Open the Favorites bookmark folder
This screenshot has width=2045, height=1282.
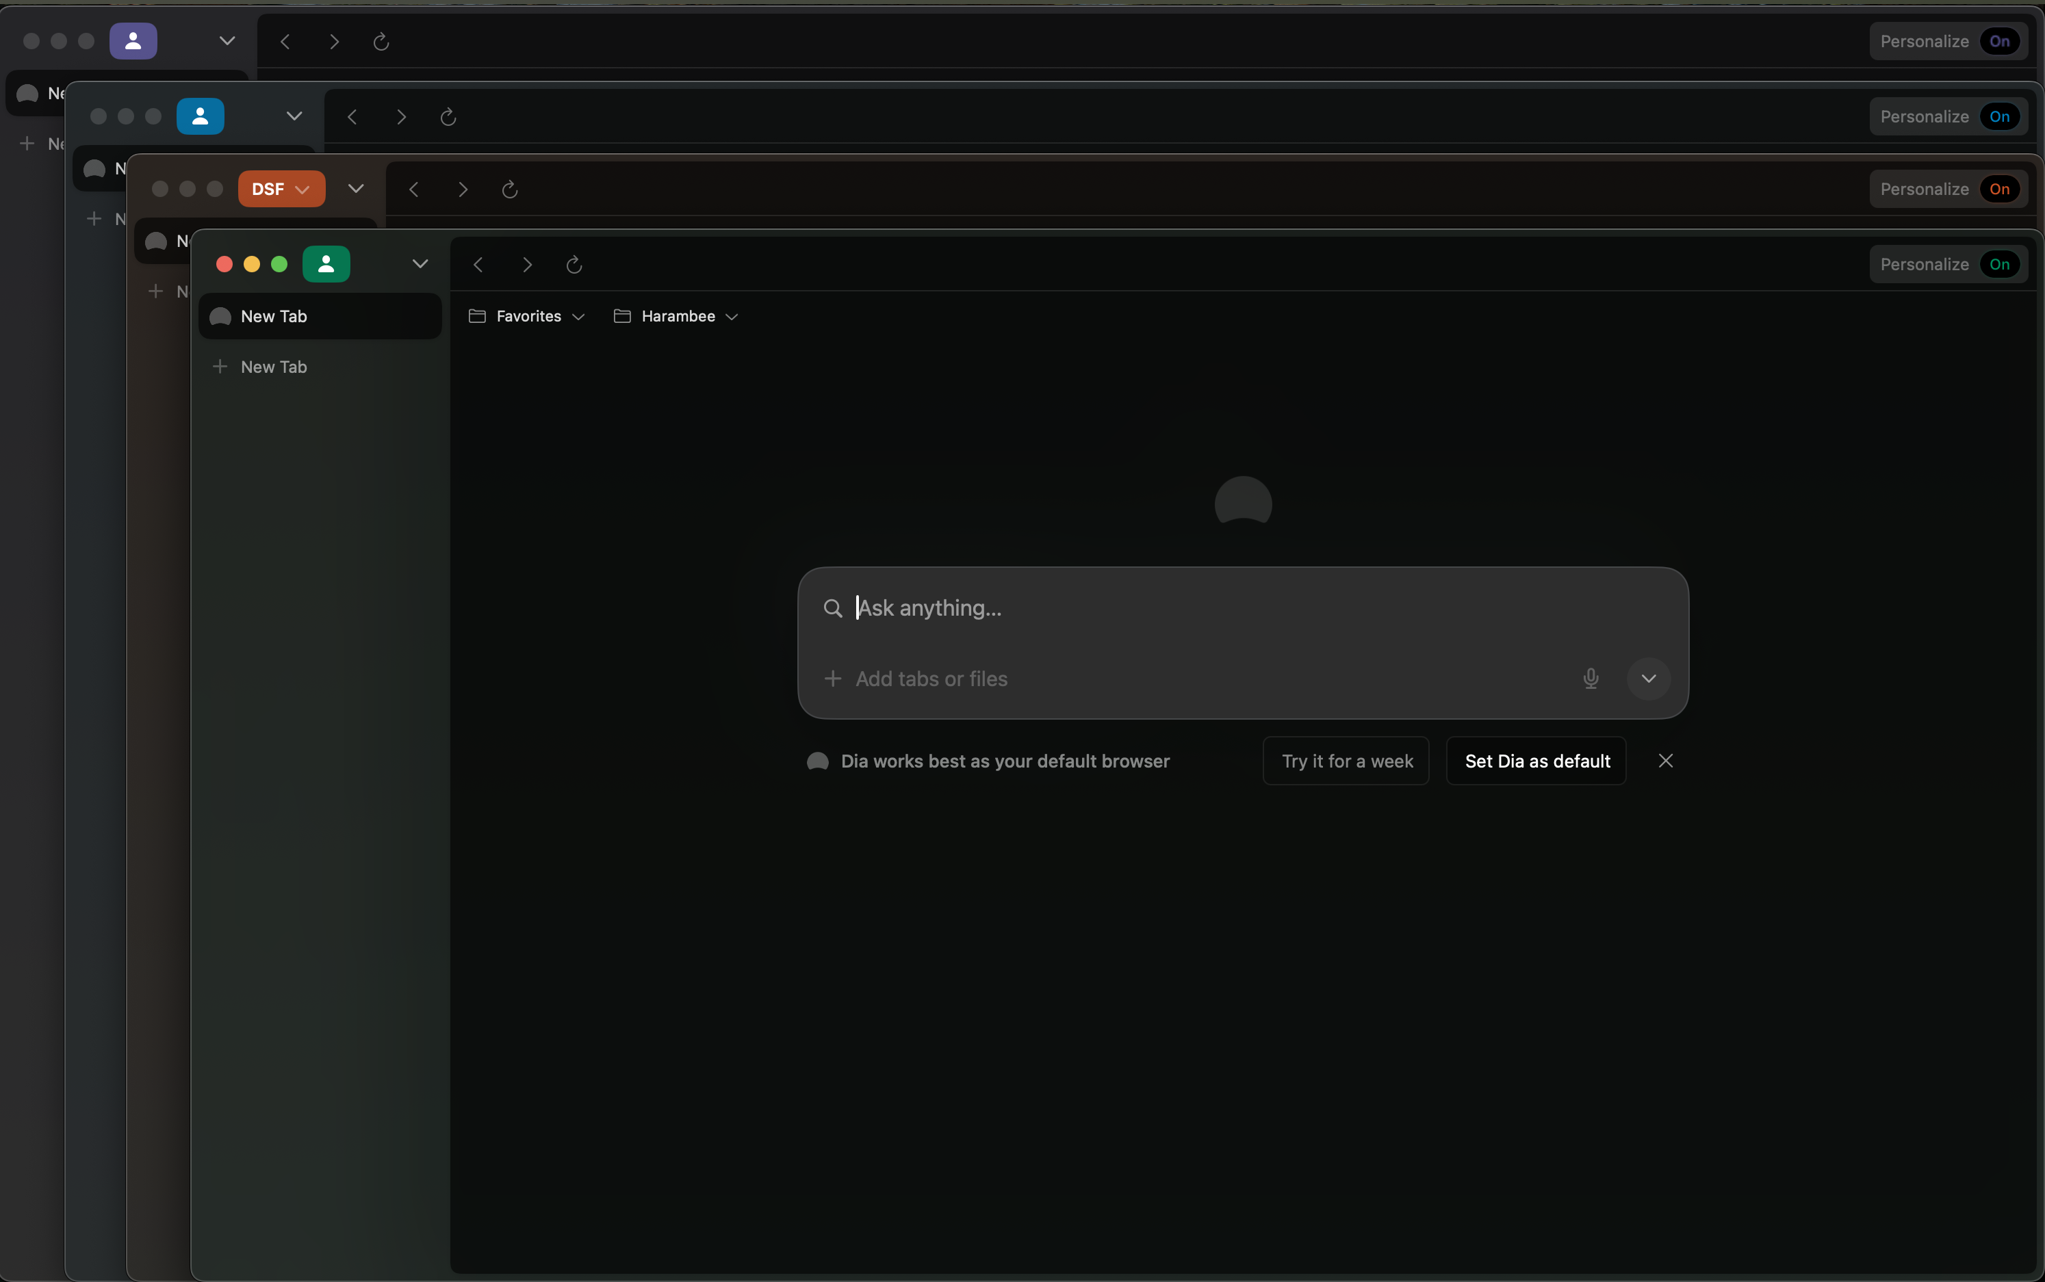coord(527,316)
